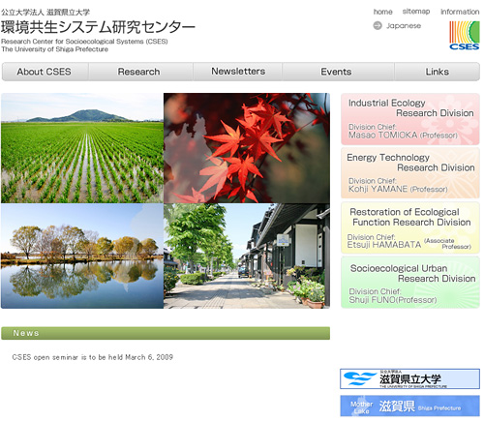Image resolution: width=484 pixels, height=422 pixels.
Task: Open the Mother Lake Shiga Prefecture banner
Action: [409, 406]
